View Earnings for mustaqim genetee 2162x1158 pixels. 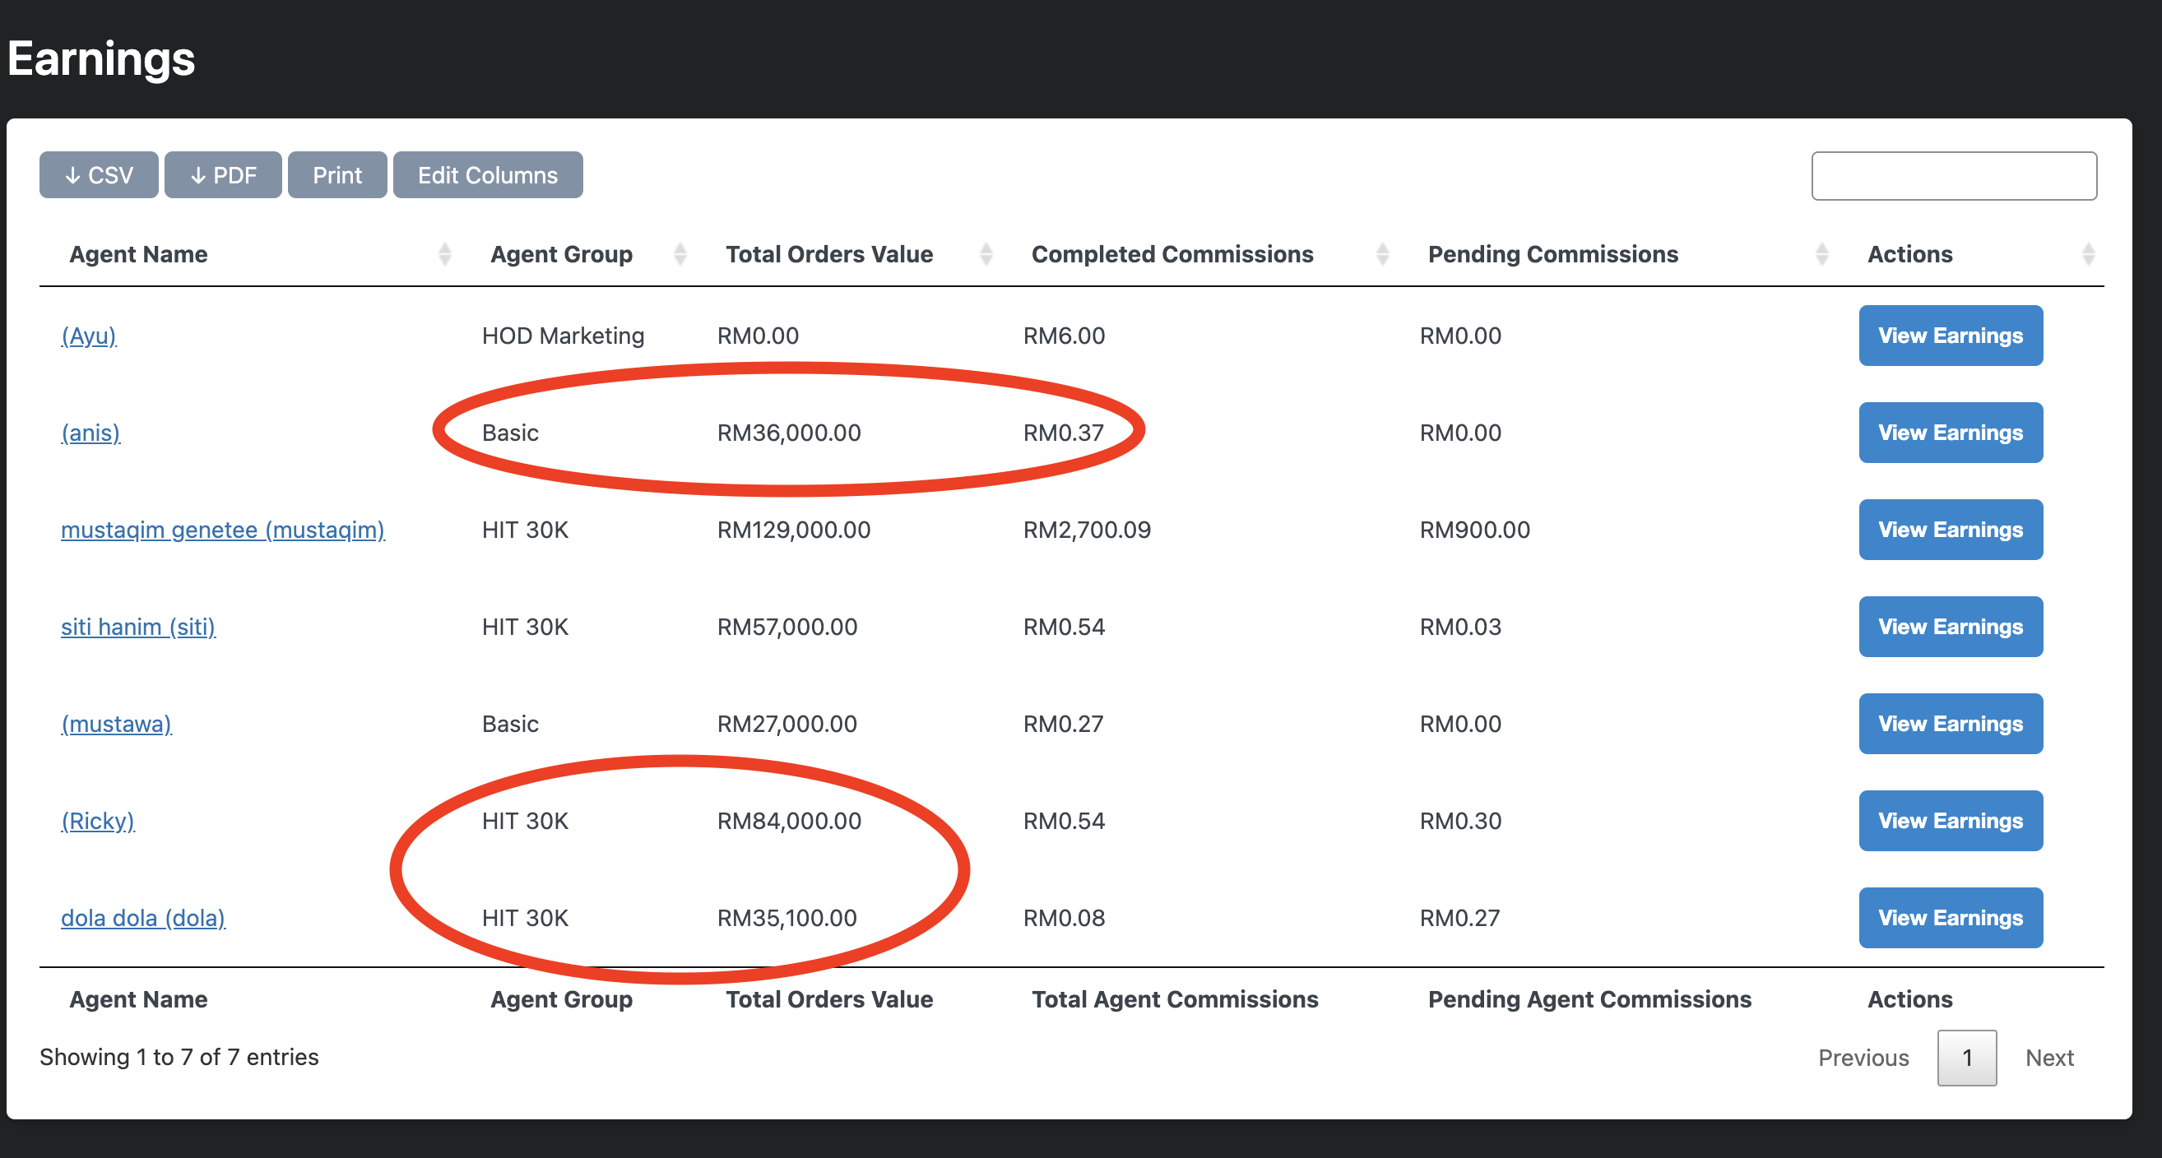pyautogui.click(x=1951, y=530)
